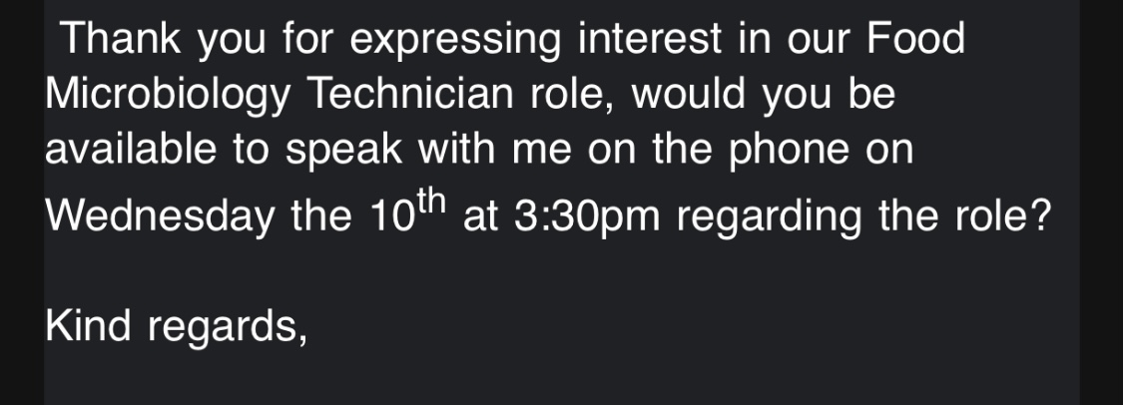Screen dimensions: 1123x405
Task: Click the word "Kind" in sign-off
Action: point(88,325)
